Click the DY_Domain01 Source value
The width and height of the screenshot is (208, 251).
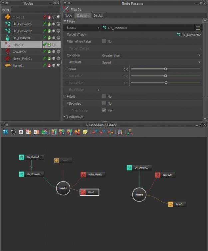(115, 28)
